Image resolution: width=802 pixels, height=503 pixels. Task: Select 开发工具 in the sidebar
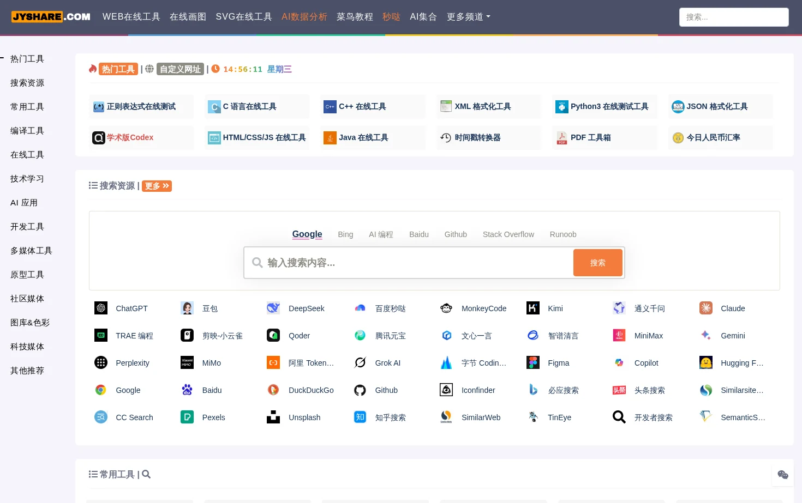click(27, 227)
